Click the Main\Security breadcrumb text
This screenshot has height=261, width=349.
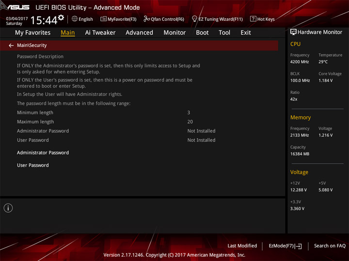tap(32, 45)
